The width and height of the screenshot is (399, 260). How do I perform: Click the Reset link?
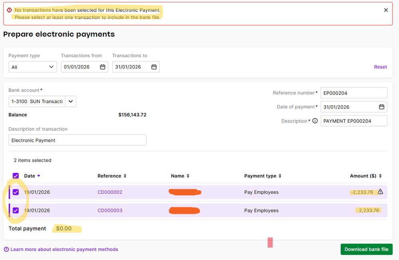(x=380, y=67)
